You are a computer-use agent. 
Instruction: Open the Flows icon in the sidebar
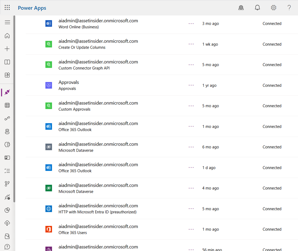tap(7, 118)
